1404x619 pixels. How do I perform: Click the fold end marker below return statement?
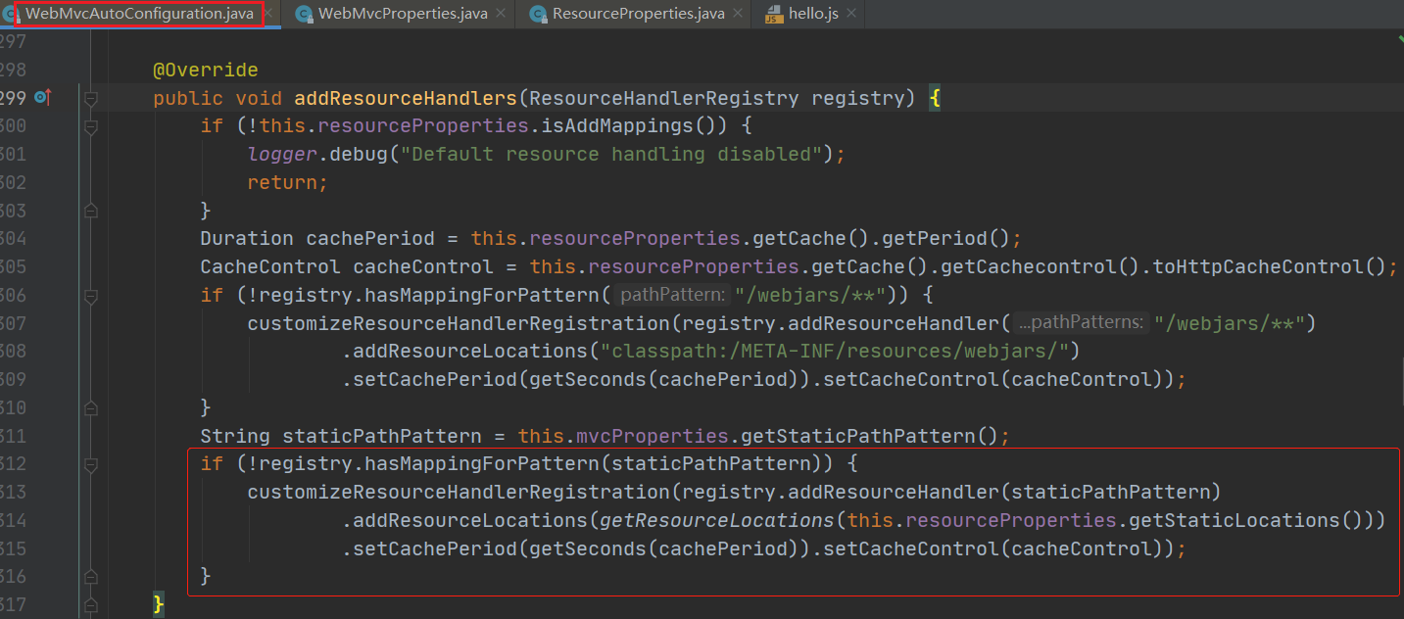click(x=91, y=211)
